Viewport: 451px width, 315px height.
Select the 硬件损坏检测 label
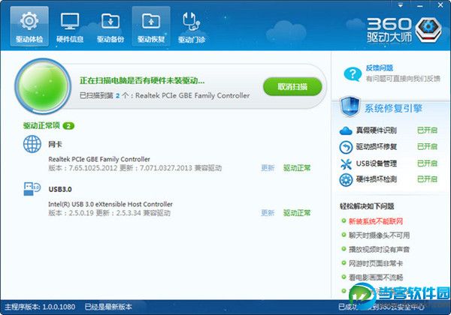[x=377, y=179]
